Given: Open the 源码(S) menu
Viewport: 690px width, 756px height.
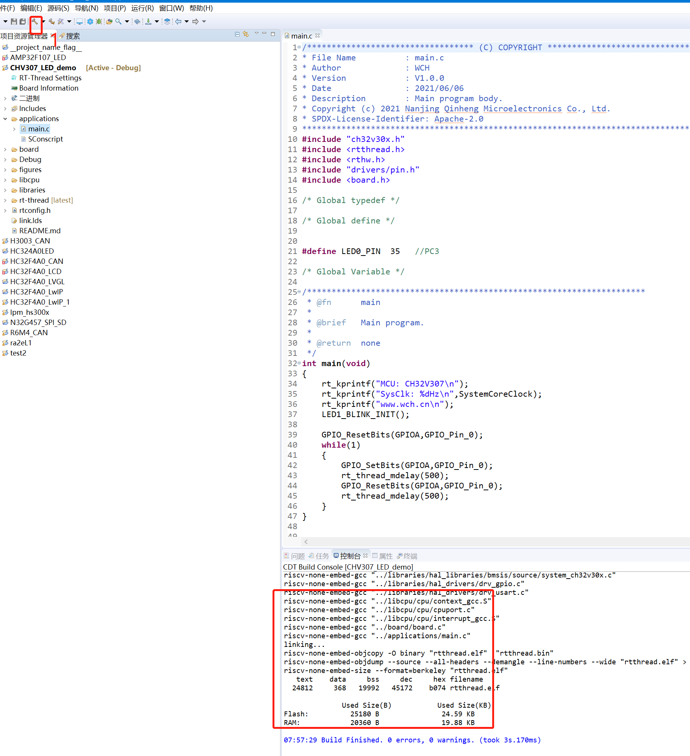Looking at the screenshot, I should [x=58, y=8].
